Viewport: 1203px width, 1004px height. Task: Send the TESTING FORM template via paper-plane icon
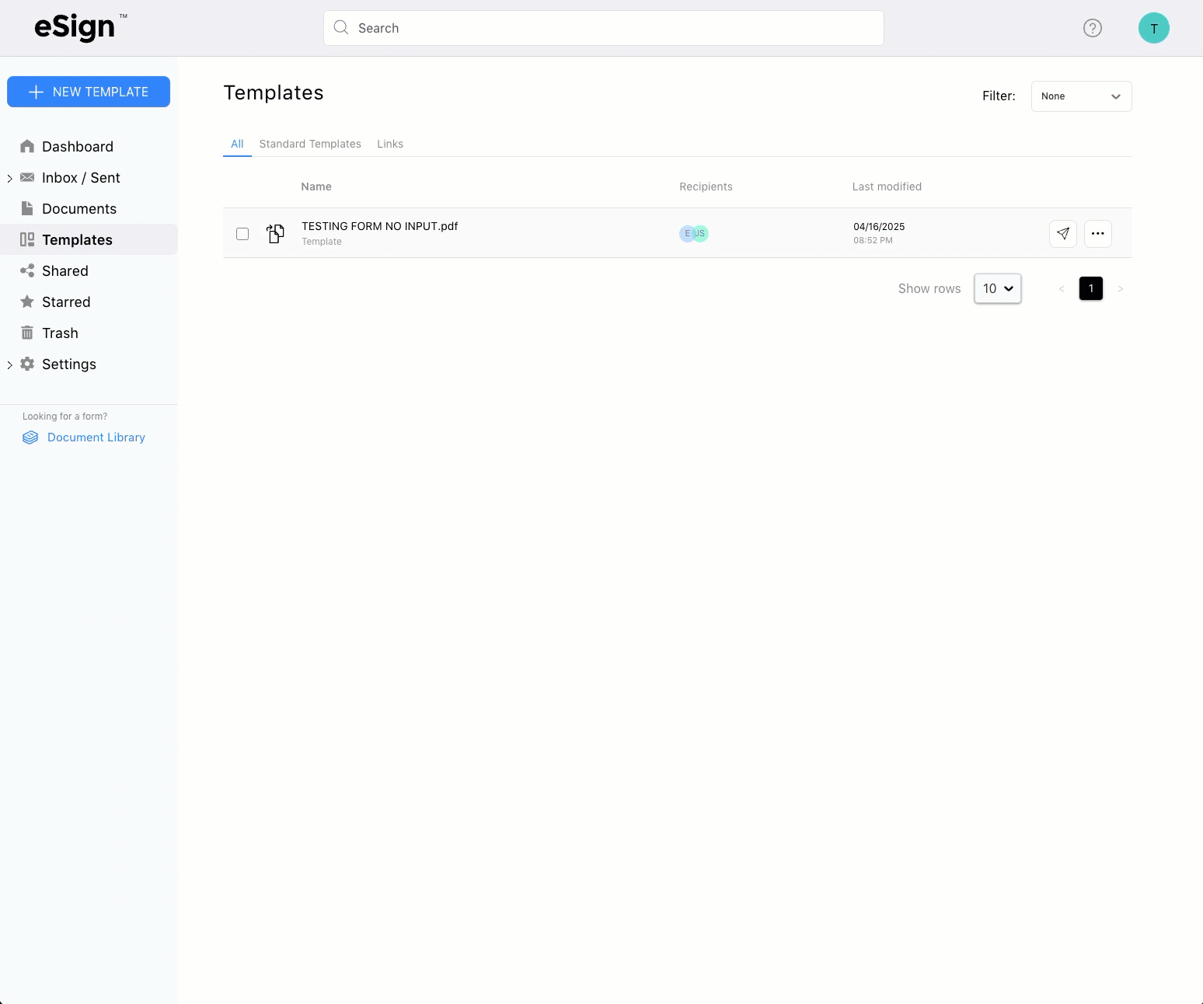[x=1063, y=233]
